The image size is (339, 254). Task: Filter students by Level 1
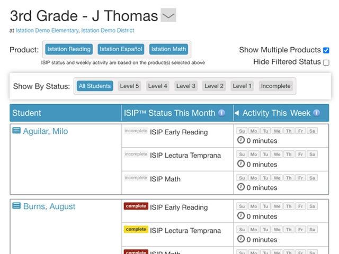pos(242,86)
